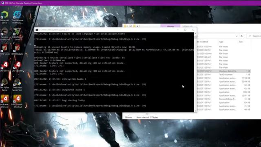Image resolution: width=261 pixels, height=147 pixels.
Task: Select the File folder row dated 9:45 AM
Action: tap(224, 57)
